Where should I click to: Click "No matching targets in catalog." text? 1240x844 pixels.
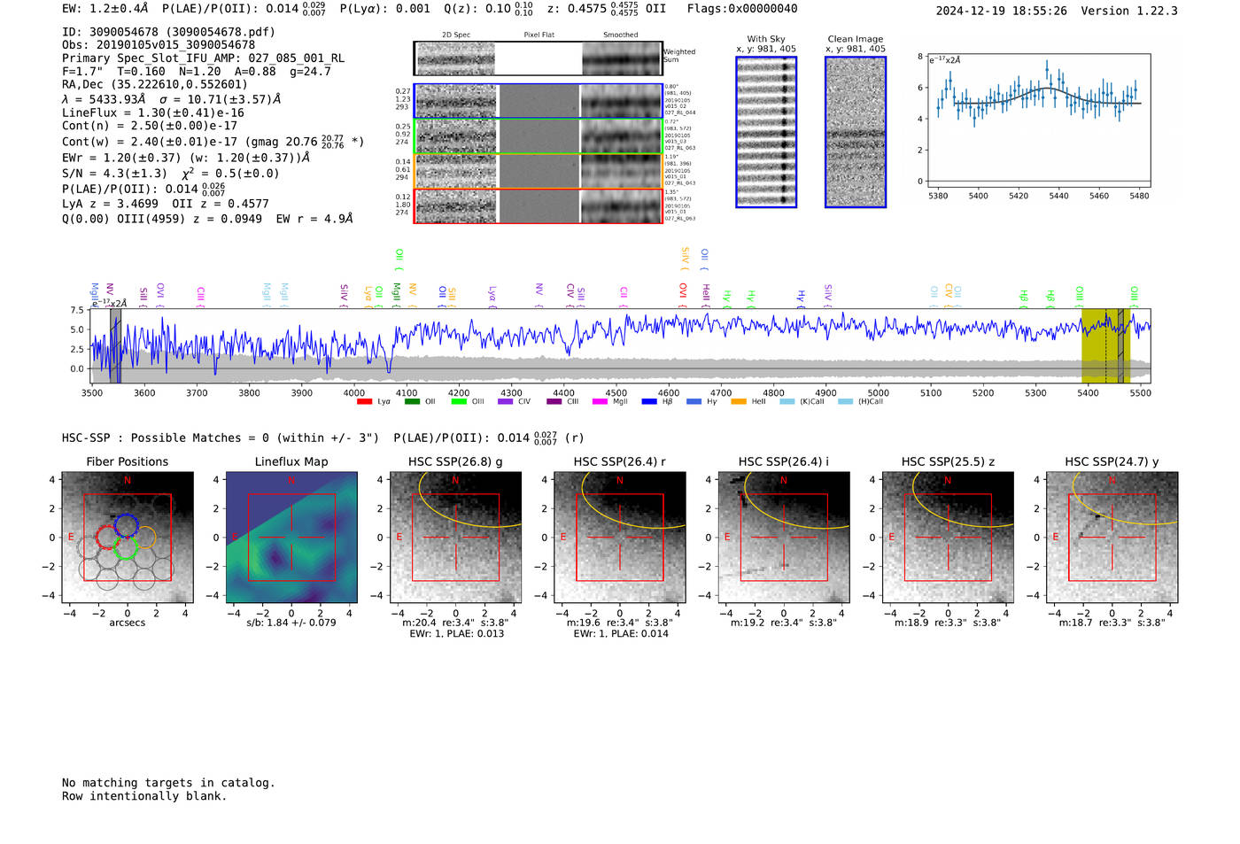pyautogui.click(x=168, y=783)
